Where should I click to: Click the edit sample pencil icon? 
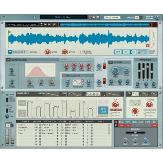[x=54, y=24]
